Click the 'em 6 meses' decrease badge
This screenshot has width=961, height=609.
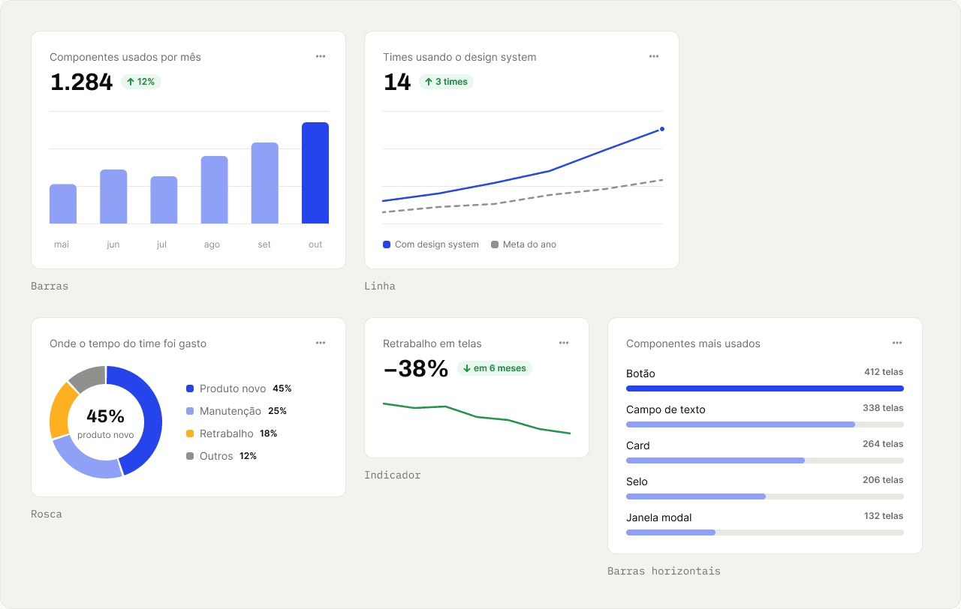pyautogui.click(x=495, y=368)
